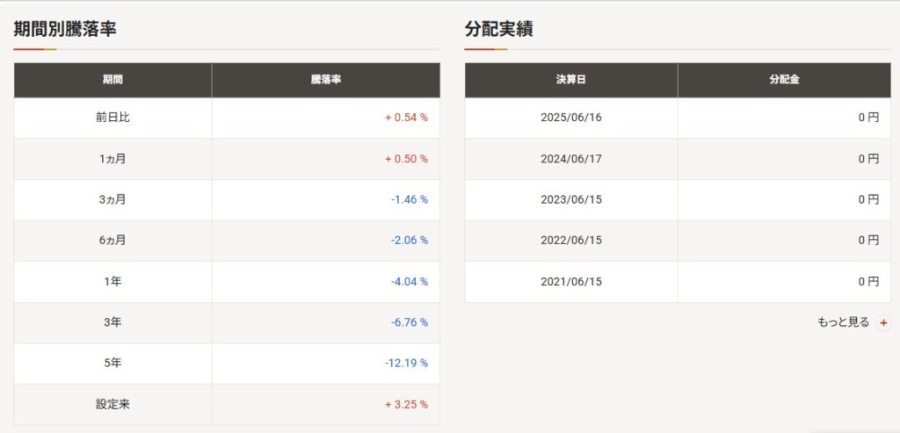
Task: Expand more results via もっと見る link
Action: tap(843, 322)
